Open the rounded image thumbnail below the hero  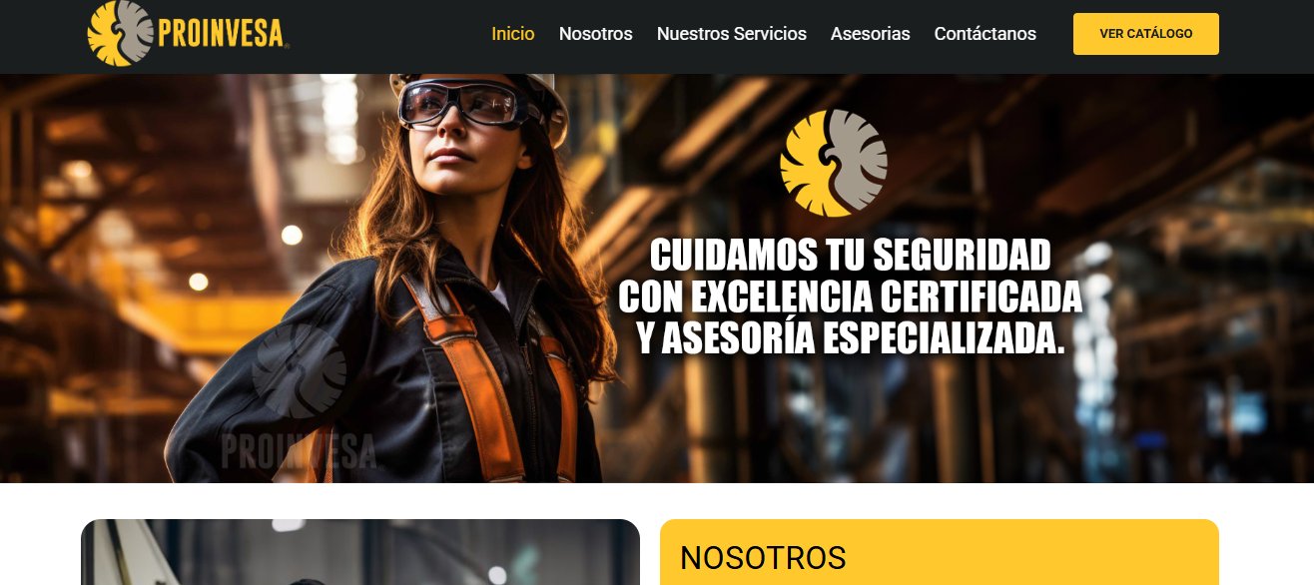[x=360, y=552]
